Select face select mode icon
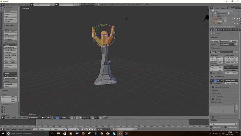 click(77, 117)
